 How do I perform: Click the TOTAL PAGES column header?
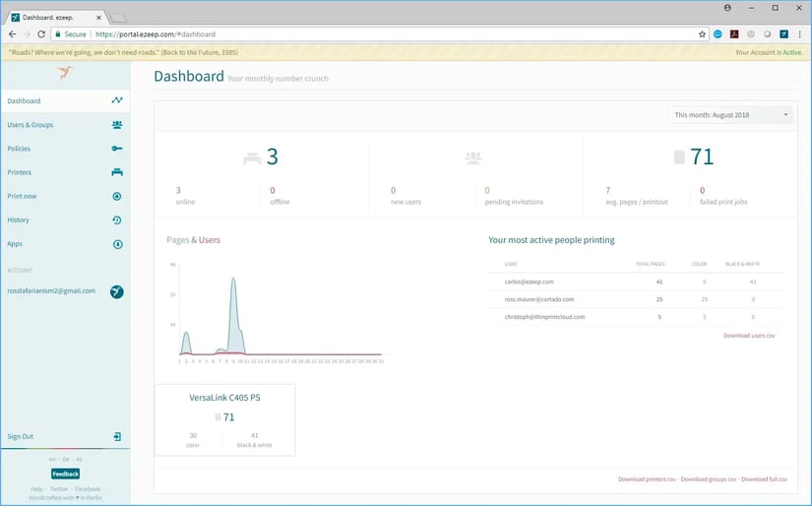[651, 264]
